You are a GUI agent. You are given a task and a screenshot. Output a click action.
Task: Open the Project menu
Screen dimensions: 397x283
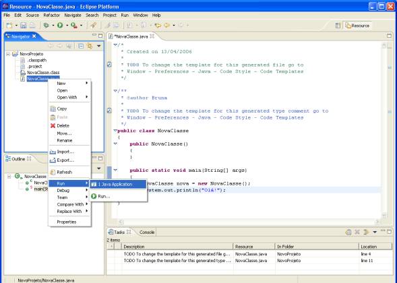click(x=109, y=15)
